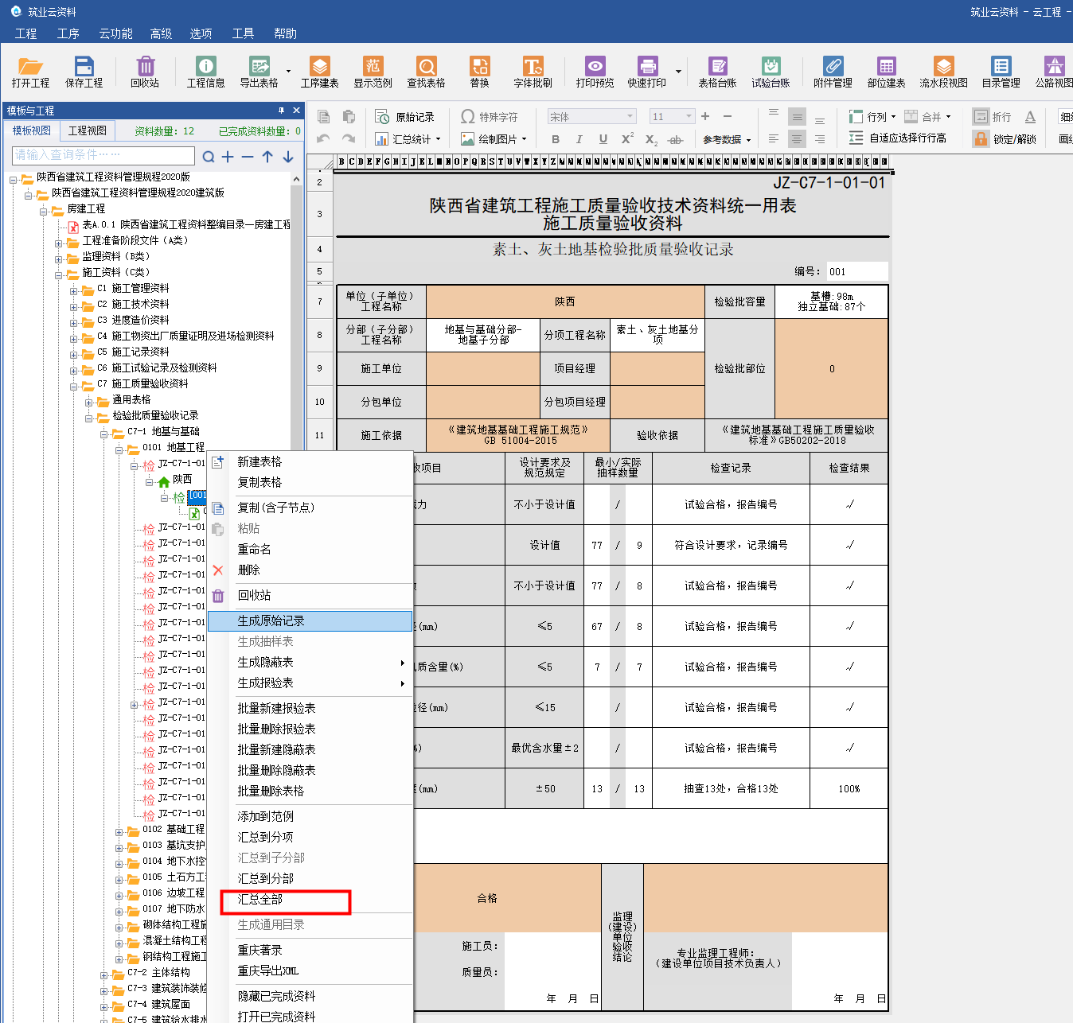
Task: Click the move-up arrow in template panel
Action: pyautogui.click(x=267, y=157)
